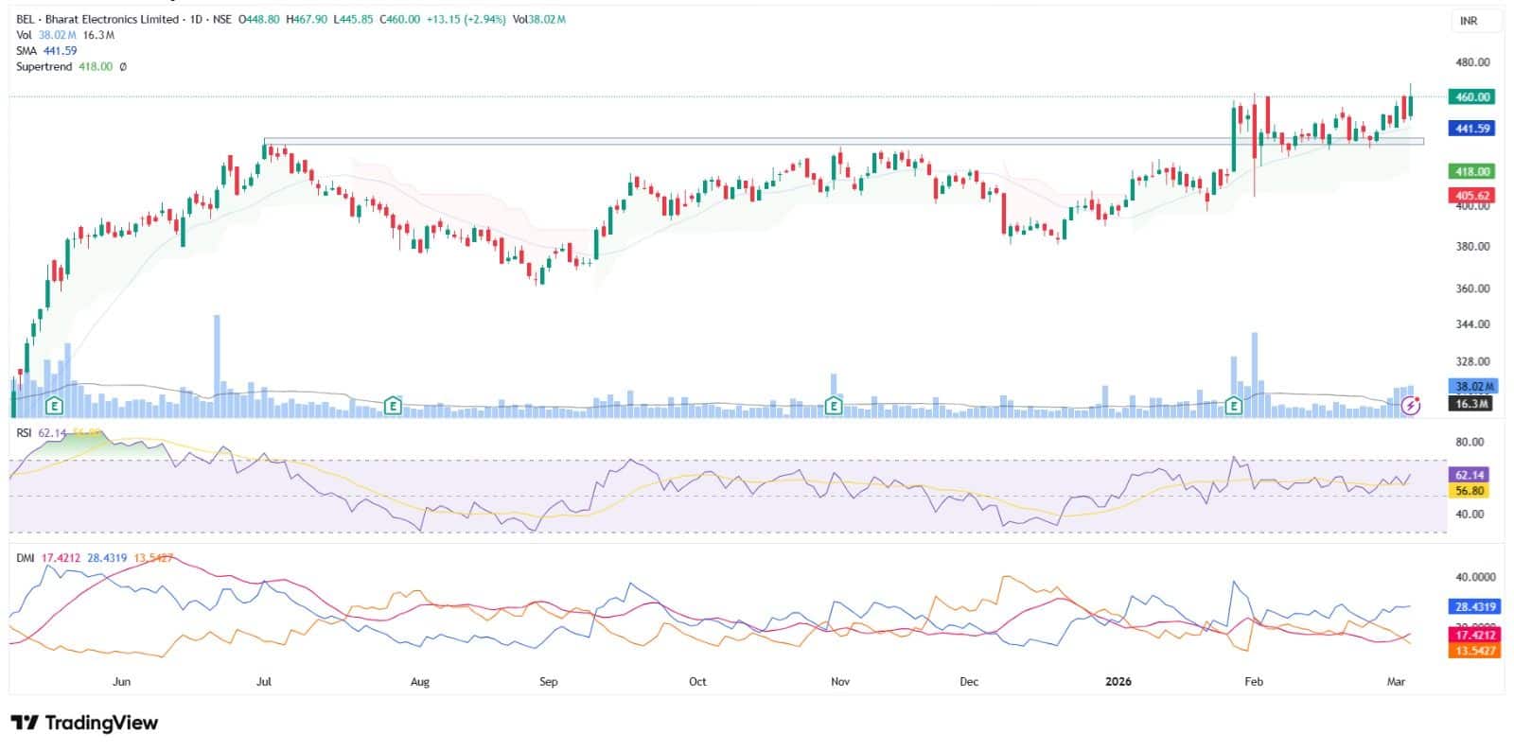Screen dimensions: 1514x751
Task: Click the earnings E marker near November
Action: (834, 407)
